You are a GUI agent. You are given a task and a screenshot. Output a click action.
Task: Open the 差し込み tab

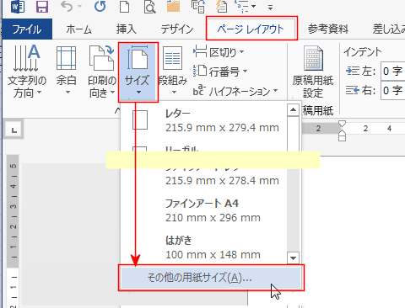(x=389, y=29)
